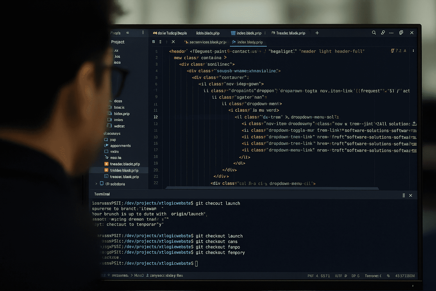Select the triddes blaodr.prip file
This screenshot has height=291, width=436.
pyautogui.click(x=124, y=170)
